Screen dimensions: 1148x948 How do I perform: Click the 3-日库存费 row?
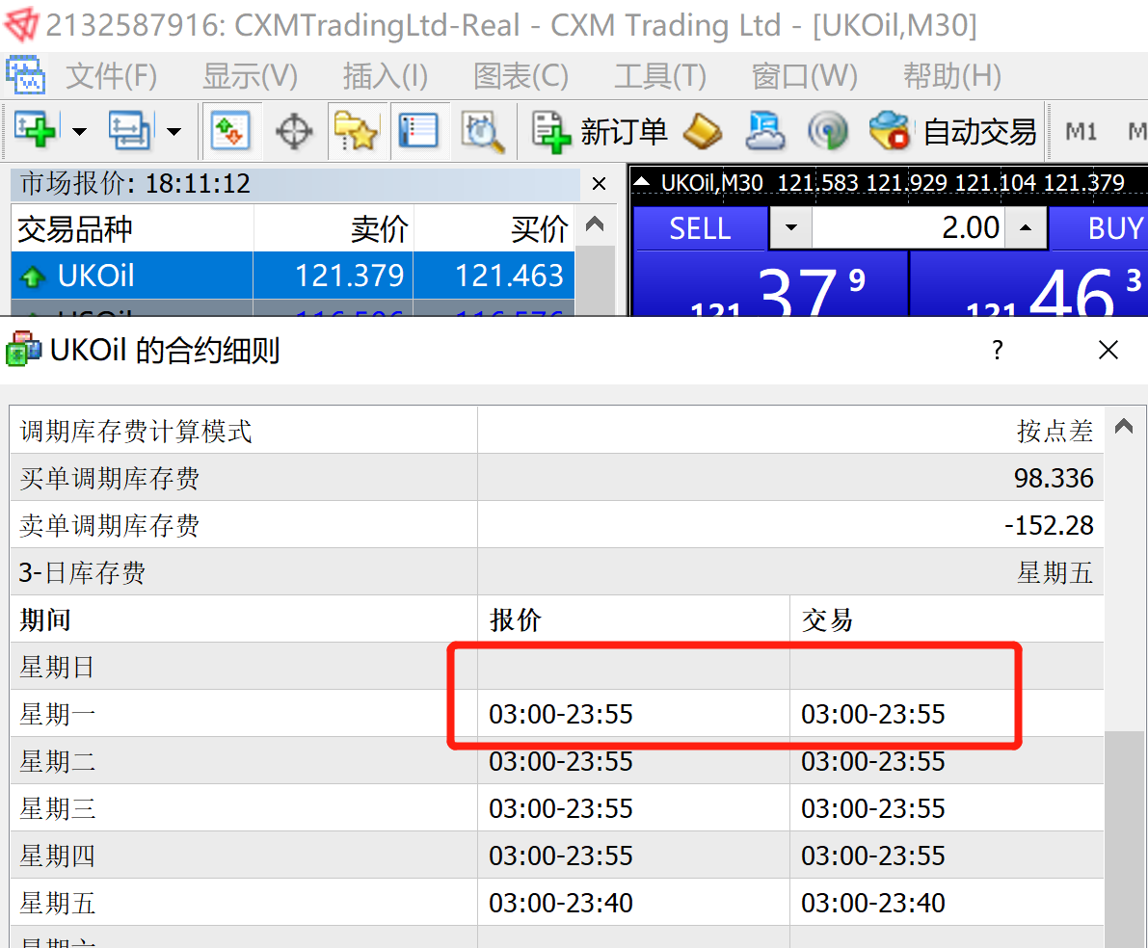point(556,571)
